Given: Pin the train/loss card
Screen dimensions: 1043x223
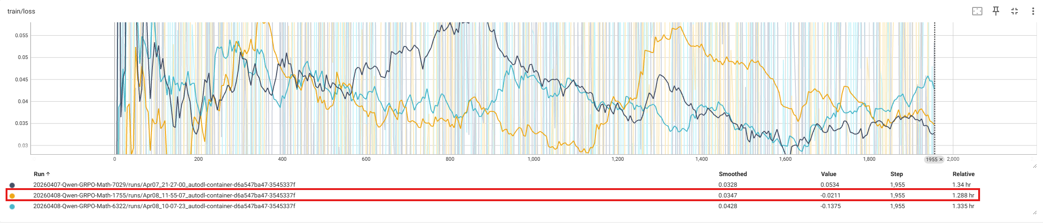Looking at the screenshot, I should [995, 11].
